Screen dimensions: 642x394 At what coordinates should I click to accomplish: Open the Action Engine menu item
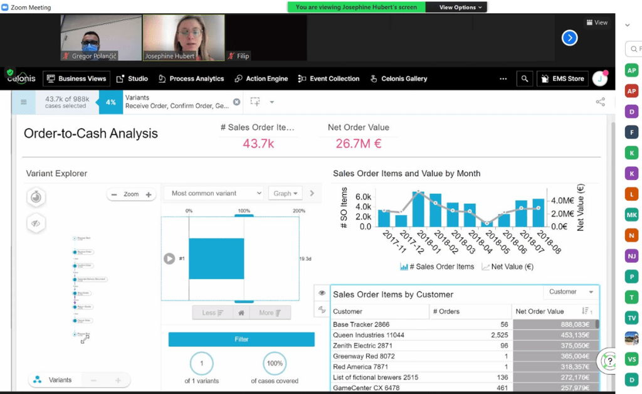(x=261, y=78)
